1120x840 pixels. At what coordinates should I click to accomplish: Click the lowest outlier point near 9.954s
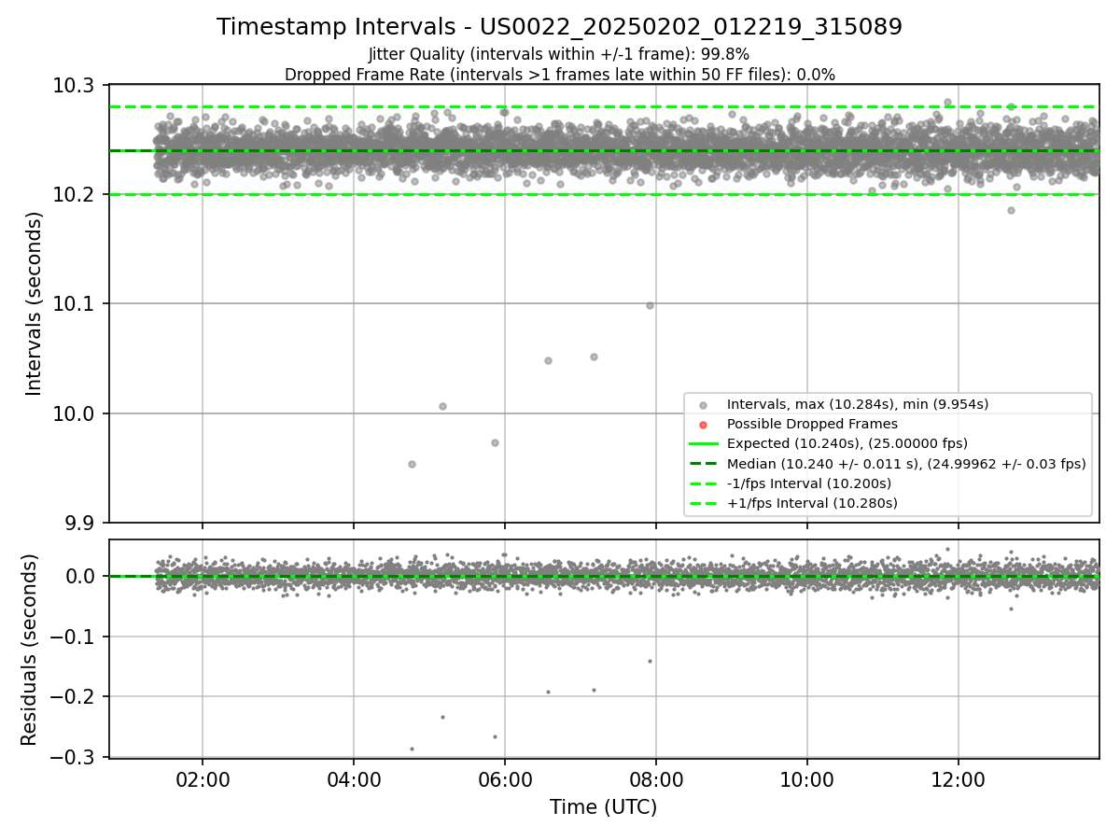[x=412, y=464]
